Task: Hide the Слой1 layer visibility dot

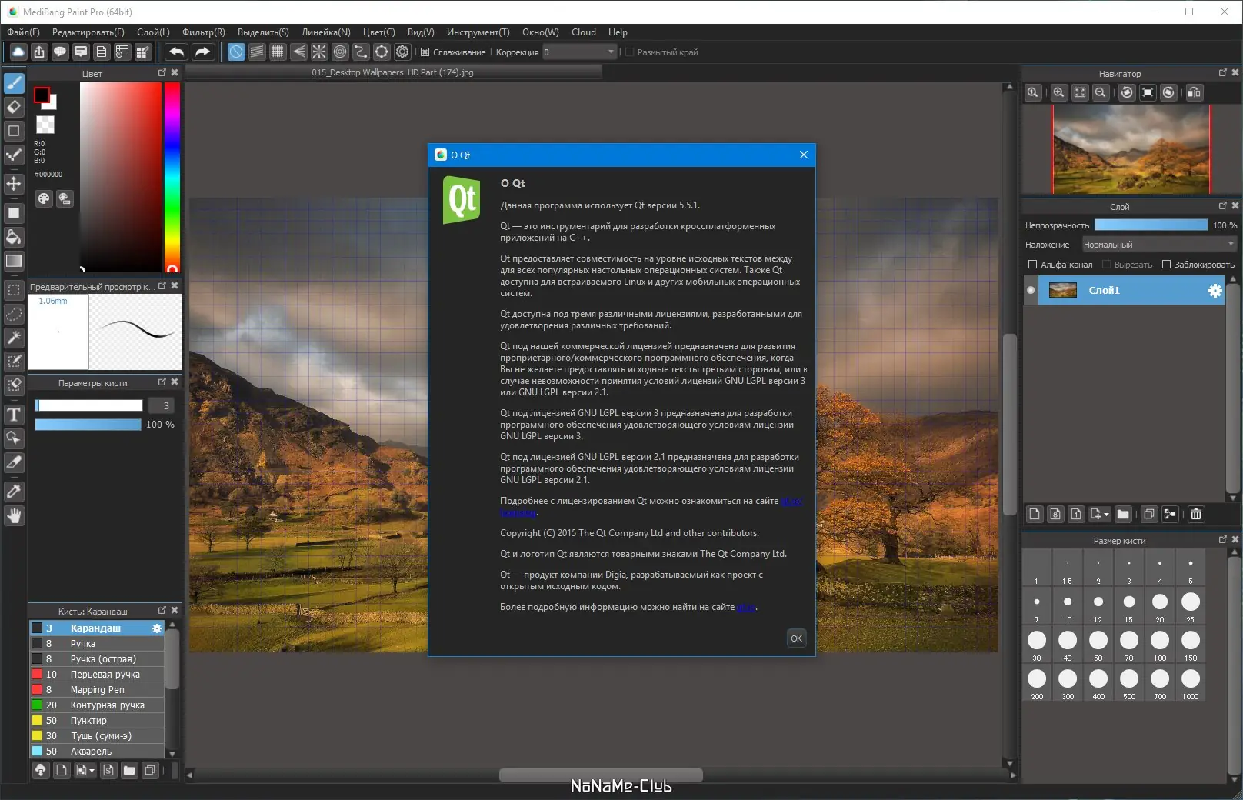Action: tap(1031, 291)
